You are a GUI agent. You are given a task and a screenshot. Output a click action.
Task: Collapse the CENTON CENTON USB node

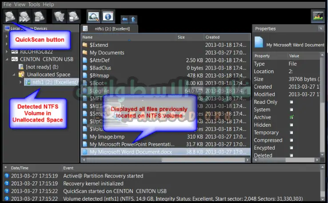7,59
